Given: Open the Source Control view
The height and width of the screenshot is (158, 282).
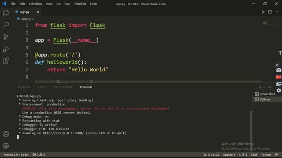Looking at the screenshot, I should click(6, 37).
